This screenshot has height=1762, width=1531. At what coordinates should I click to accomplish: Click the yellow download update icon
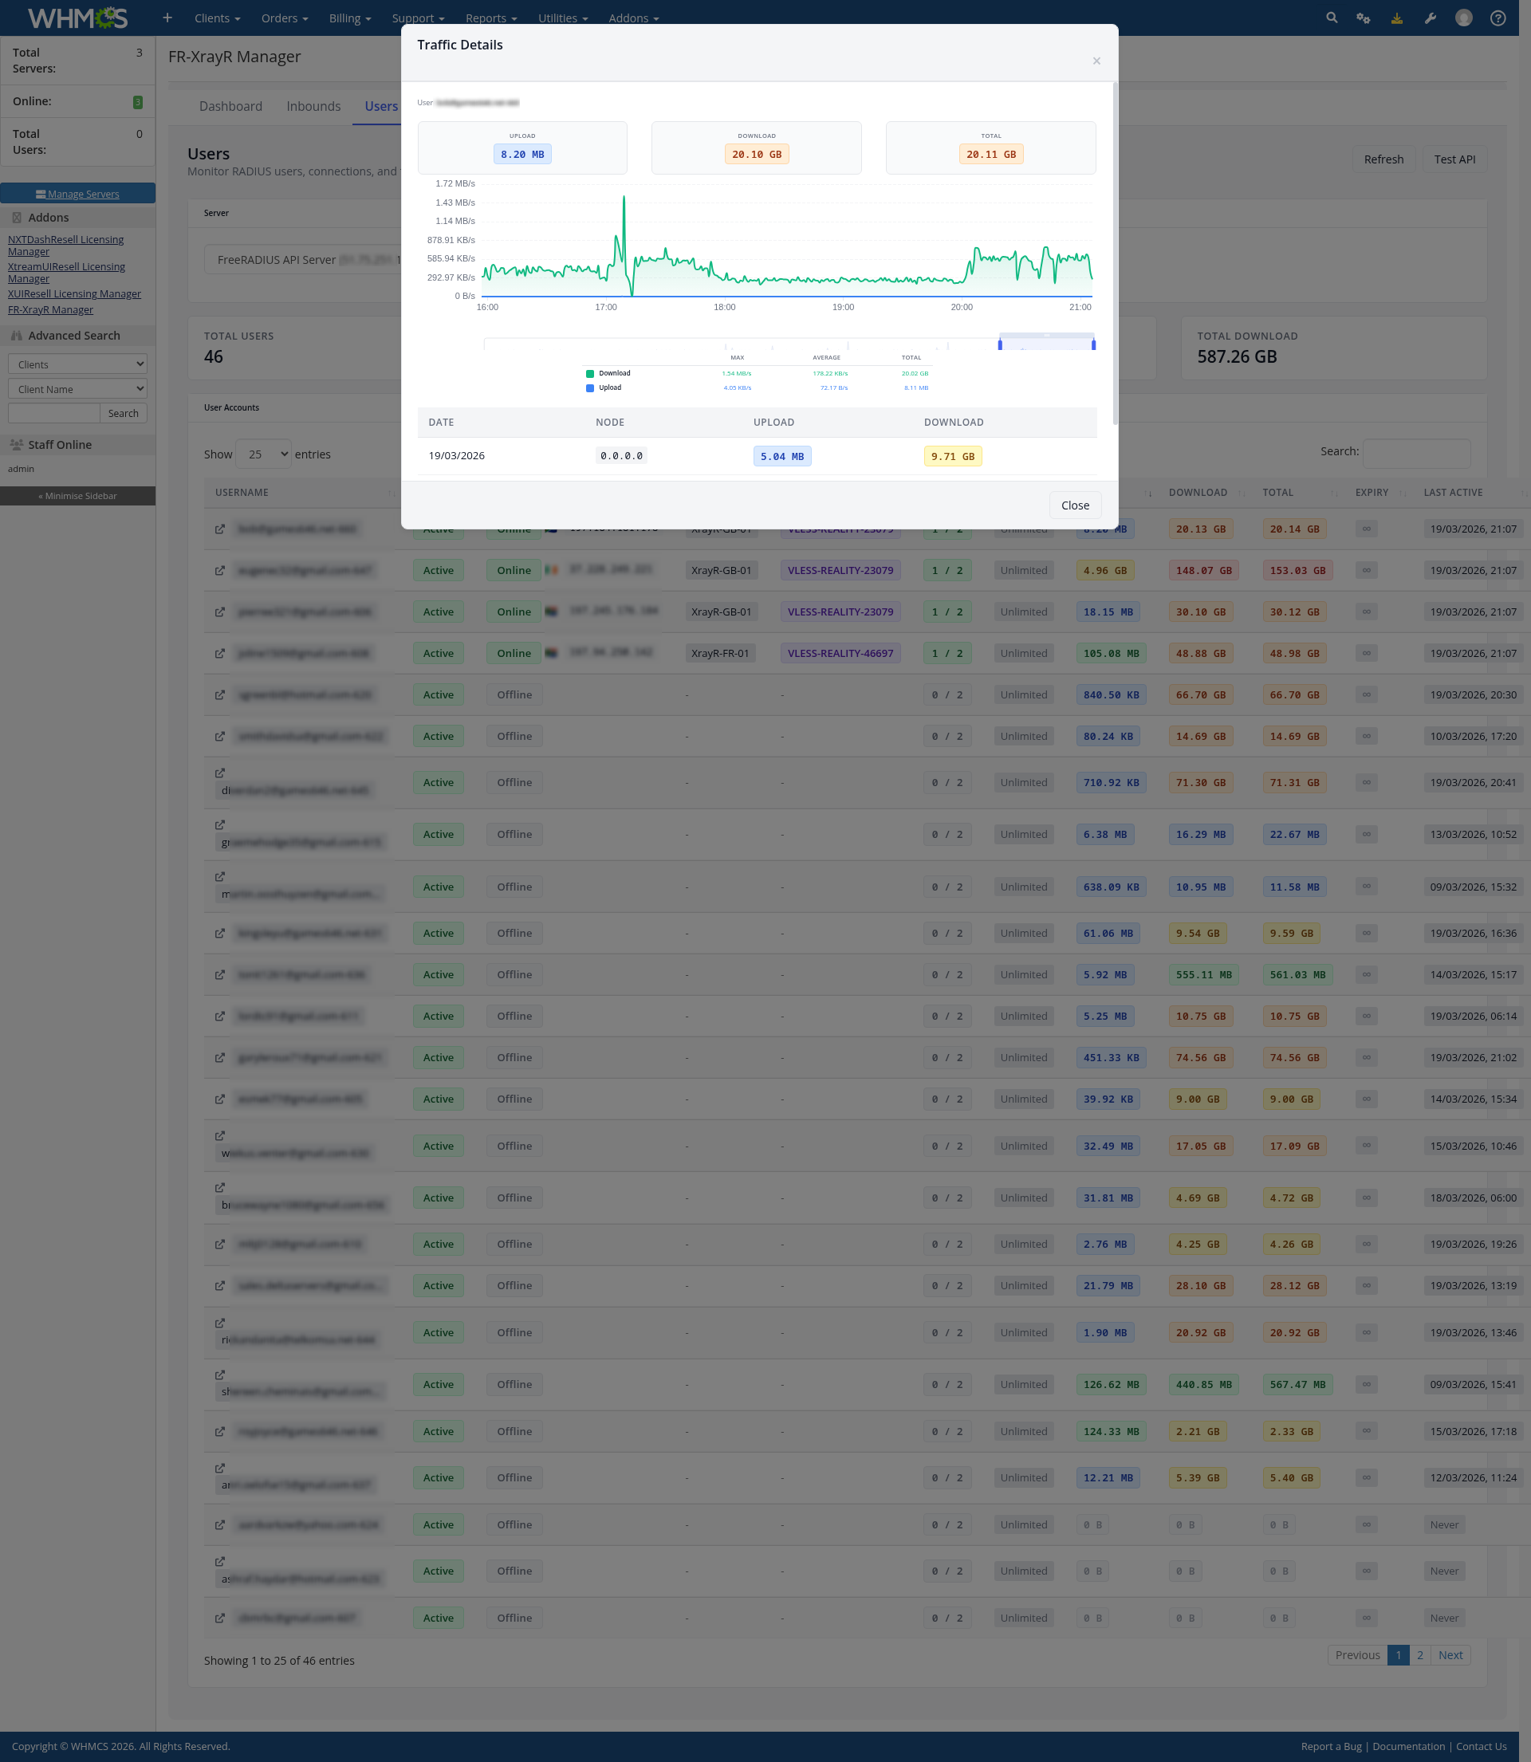point(1397,18)
